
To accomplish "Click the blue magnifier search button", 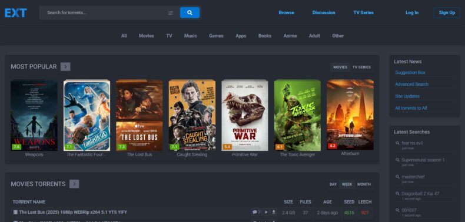I will point(190,13).
